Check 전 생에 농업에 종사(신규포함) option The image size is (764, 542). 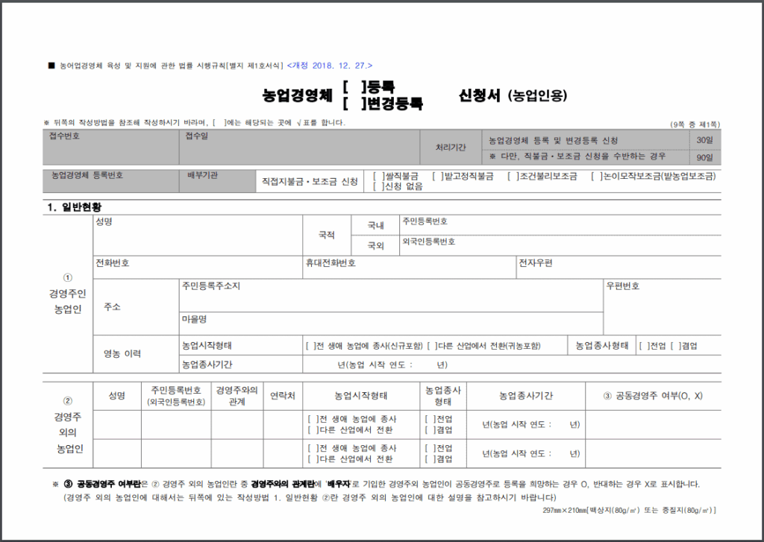311,347
